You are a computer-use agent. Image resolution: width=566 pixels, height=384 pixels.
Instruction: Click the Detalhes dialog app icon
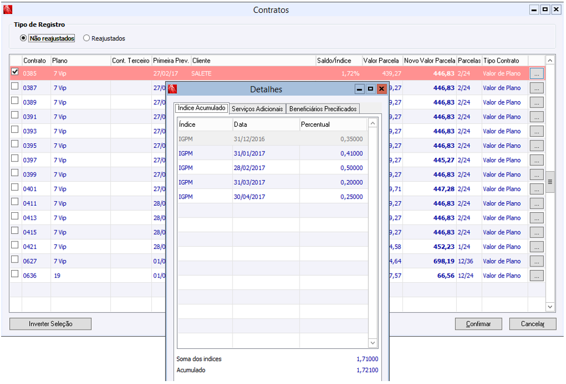click(172, 89)
